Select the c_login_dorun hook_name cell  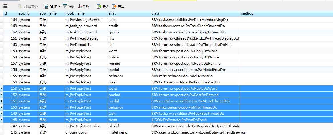[86, 132]
